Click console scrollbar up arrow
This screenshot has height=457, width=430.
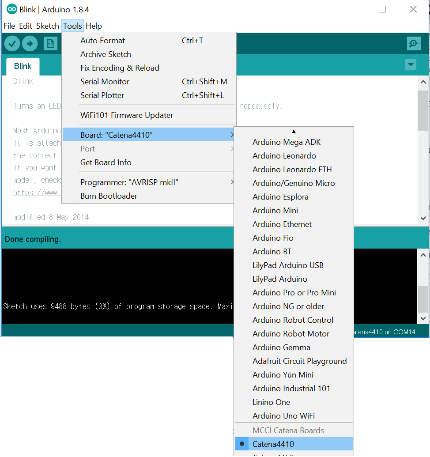423,255
